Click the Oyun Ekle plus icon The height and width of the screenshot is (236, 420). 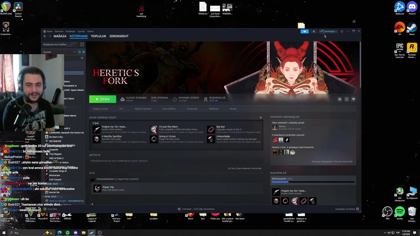(45, 209)
